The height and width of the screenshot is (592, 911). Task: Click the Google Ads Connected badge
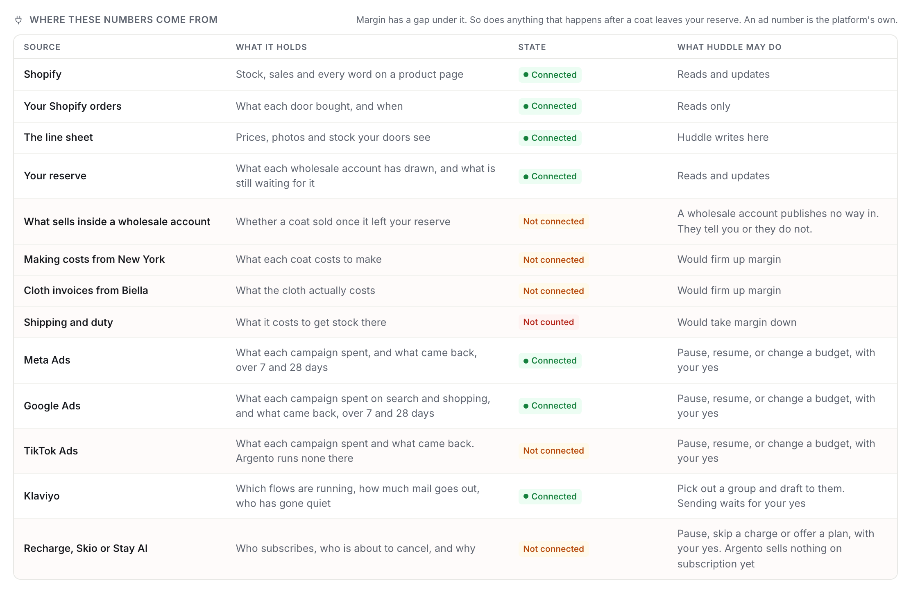pyautogui.click(x=550, y=406)
